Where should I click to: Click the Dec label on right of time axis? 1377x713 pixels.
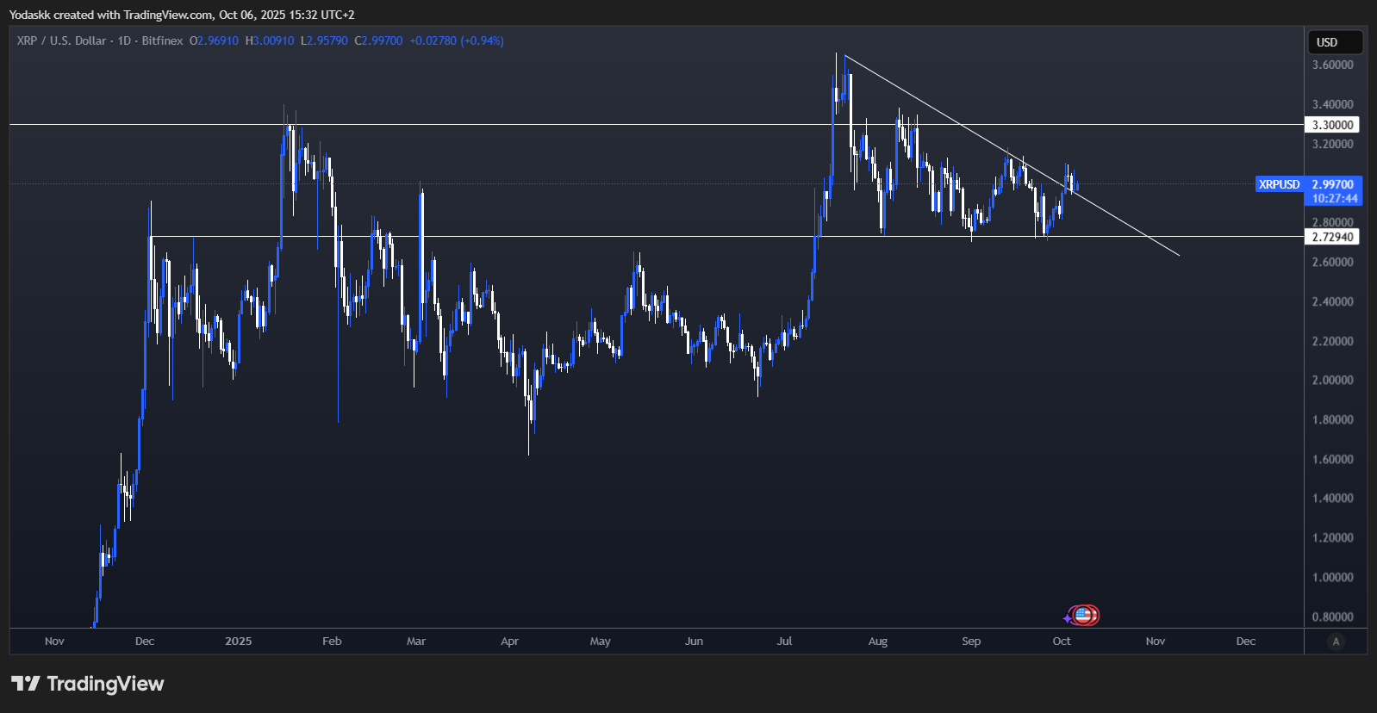(x=1245, y=642)
